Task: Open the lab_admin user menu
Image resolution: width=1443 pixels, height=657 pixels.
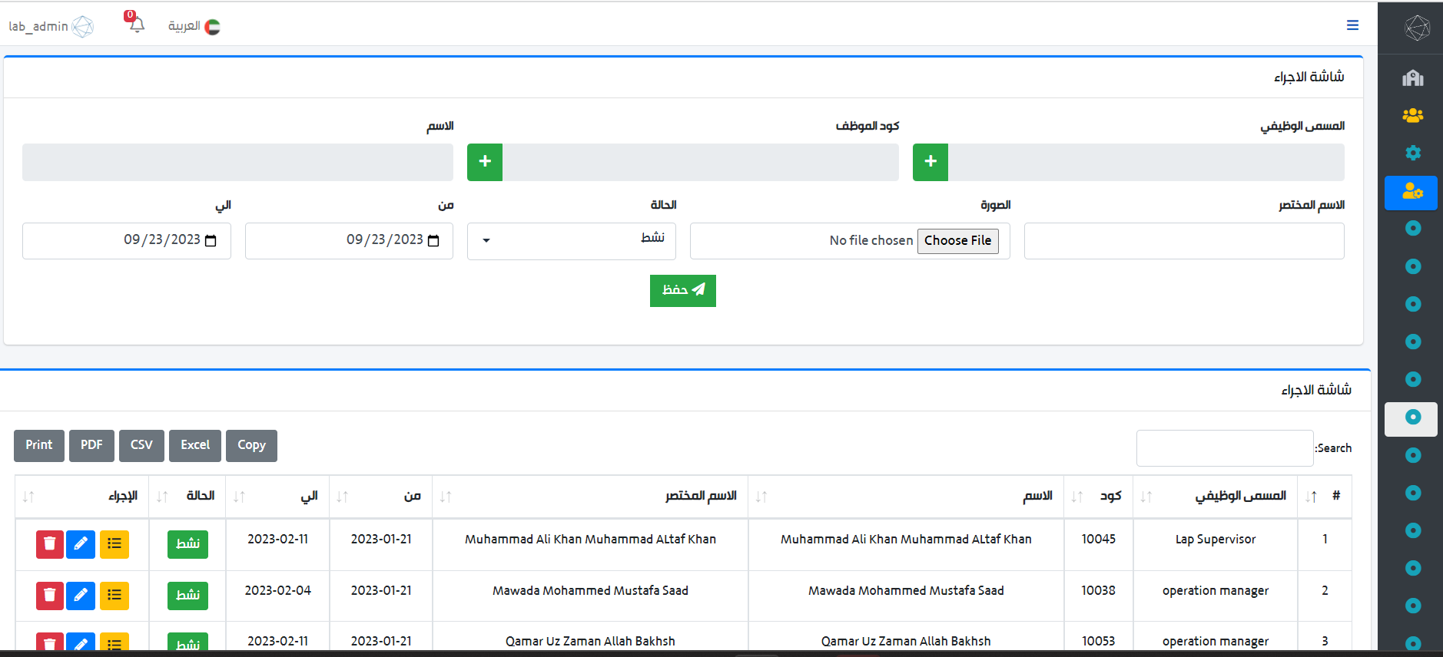Action: (50, 26)
